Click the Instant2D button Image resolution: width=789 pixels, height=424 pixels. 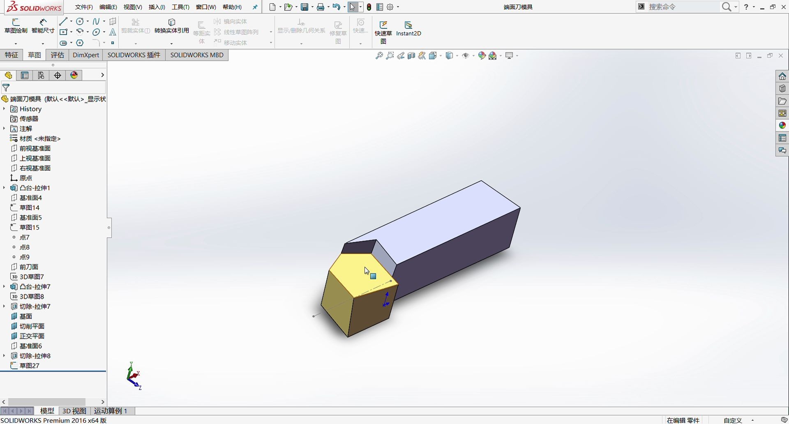408,29
